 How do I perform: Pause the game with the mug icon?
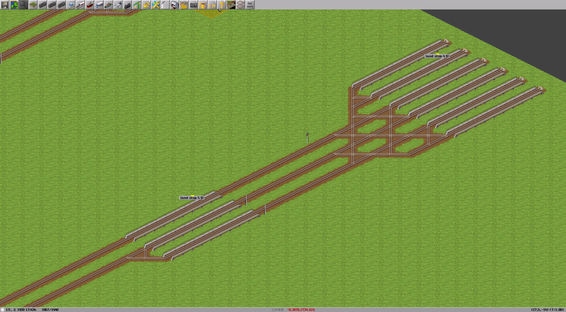click(203, 5)
